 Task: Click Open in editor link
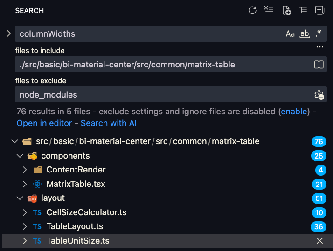point(44,123)
